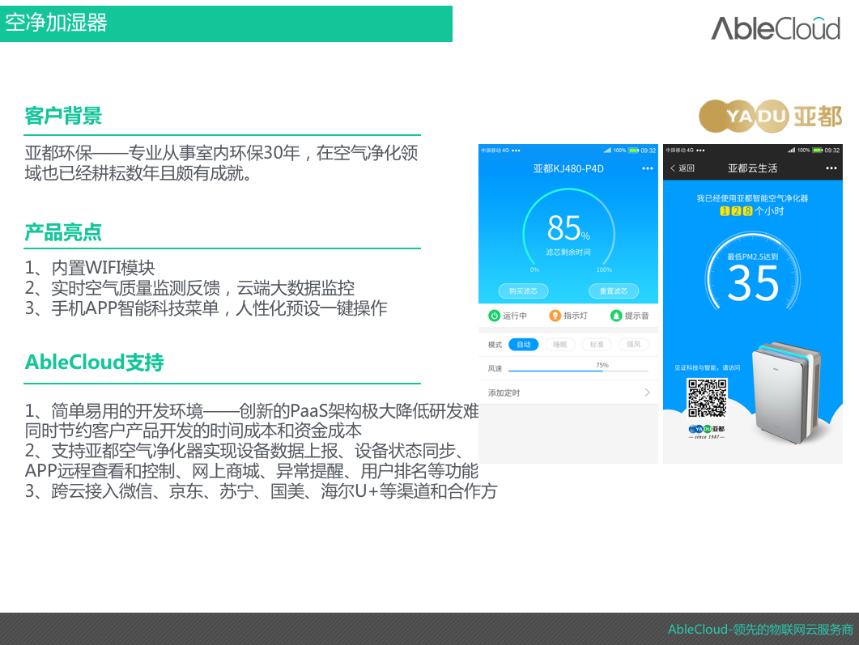
Task: Click the 内置WIFI模块 line
Action: 90,268
